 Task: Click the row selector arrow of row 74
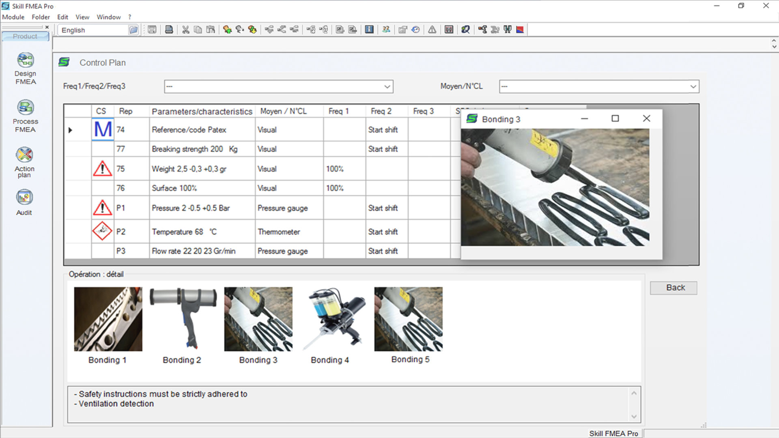70,130
